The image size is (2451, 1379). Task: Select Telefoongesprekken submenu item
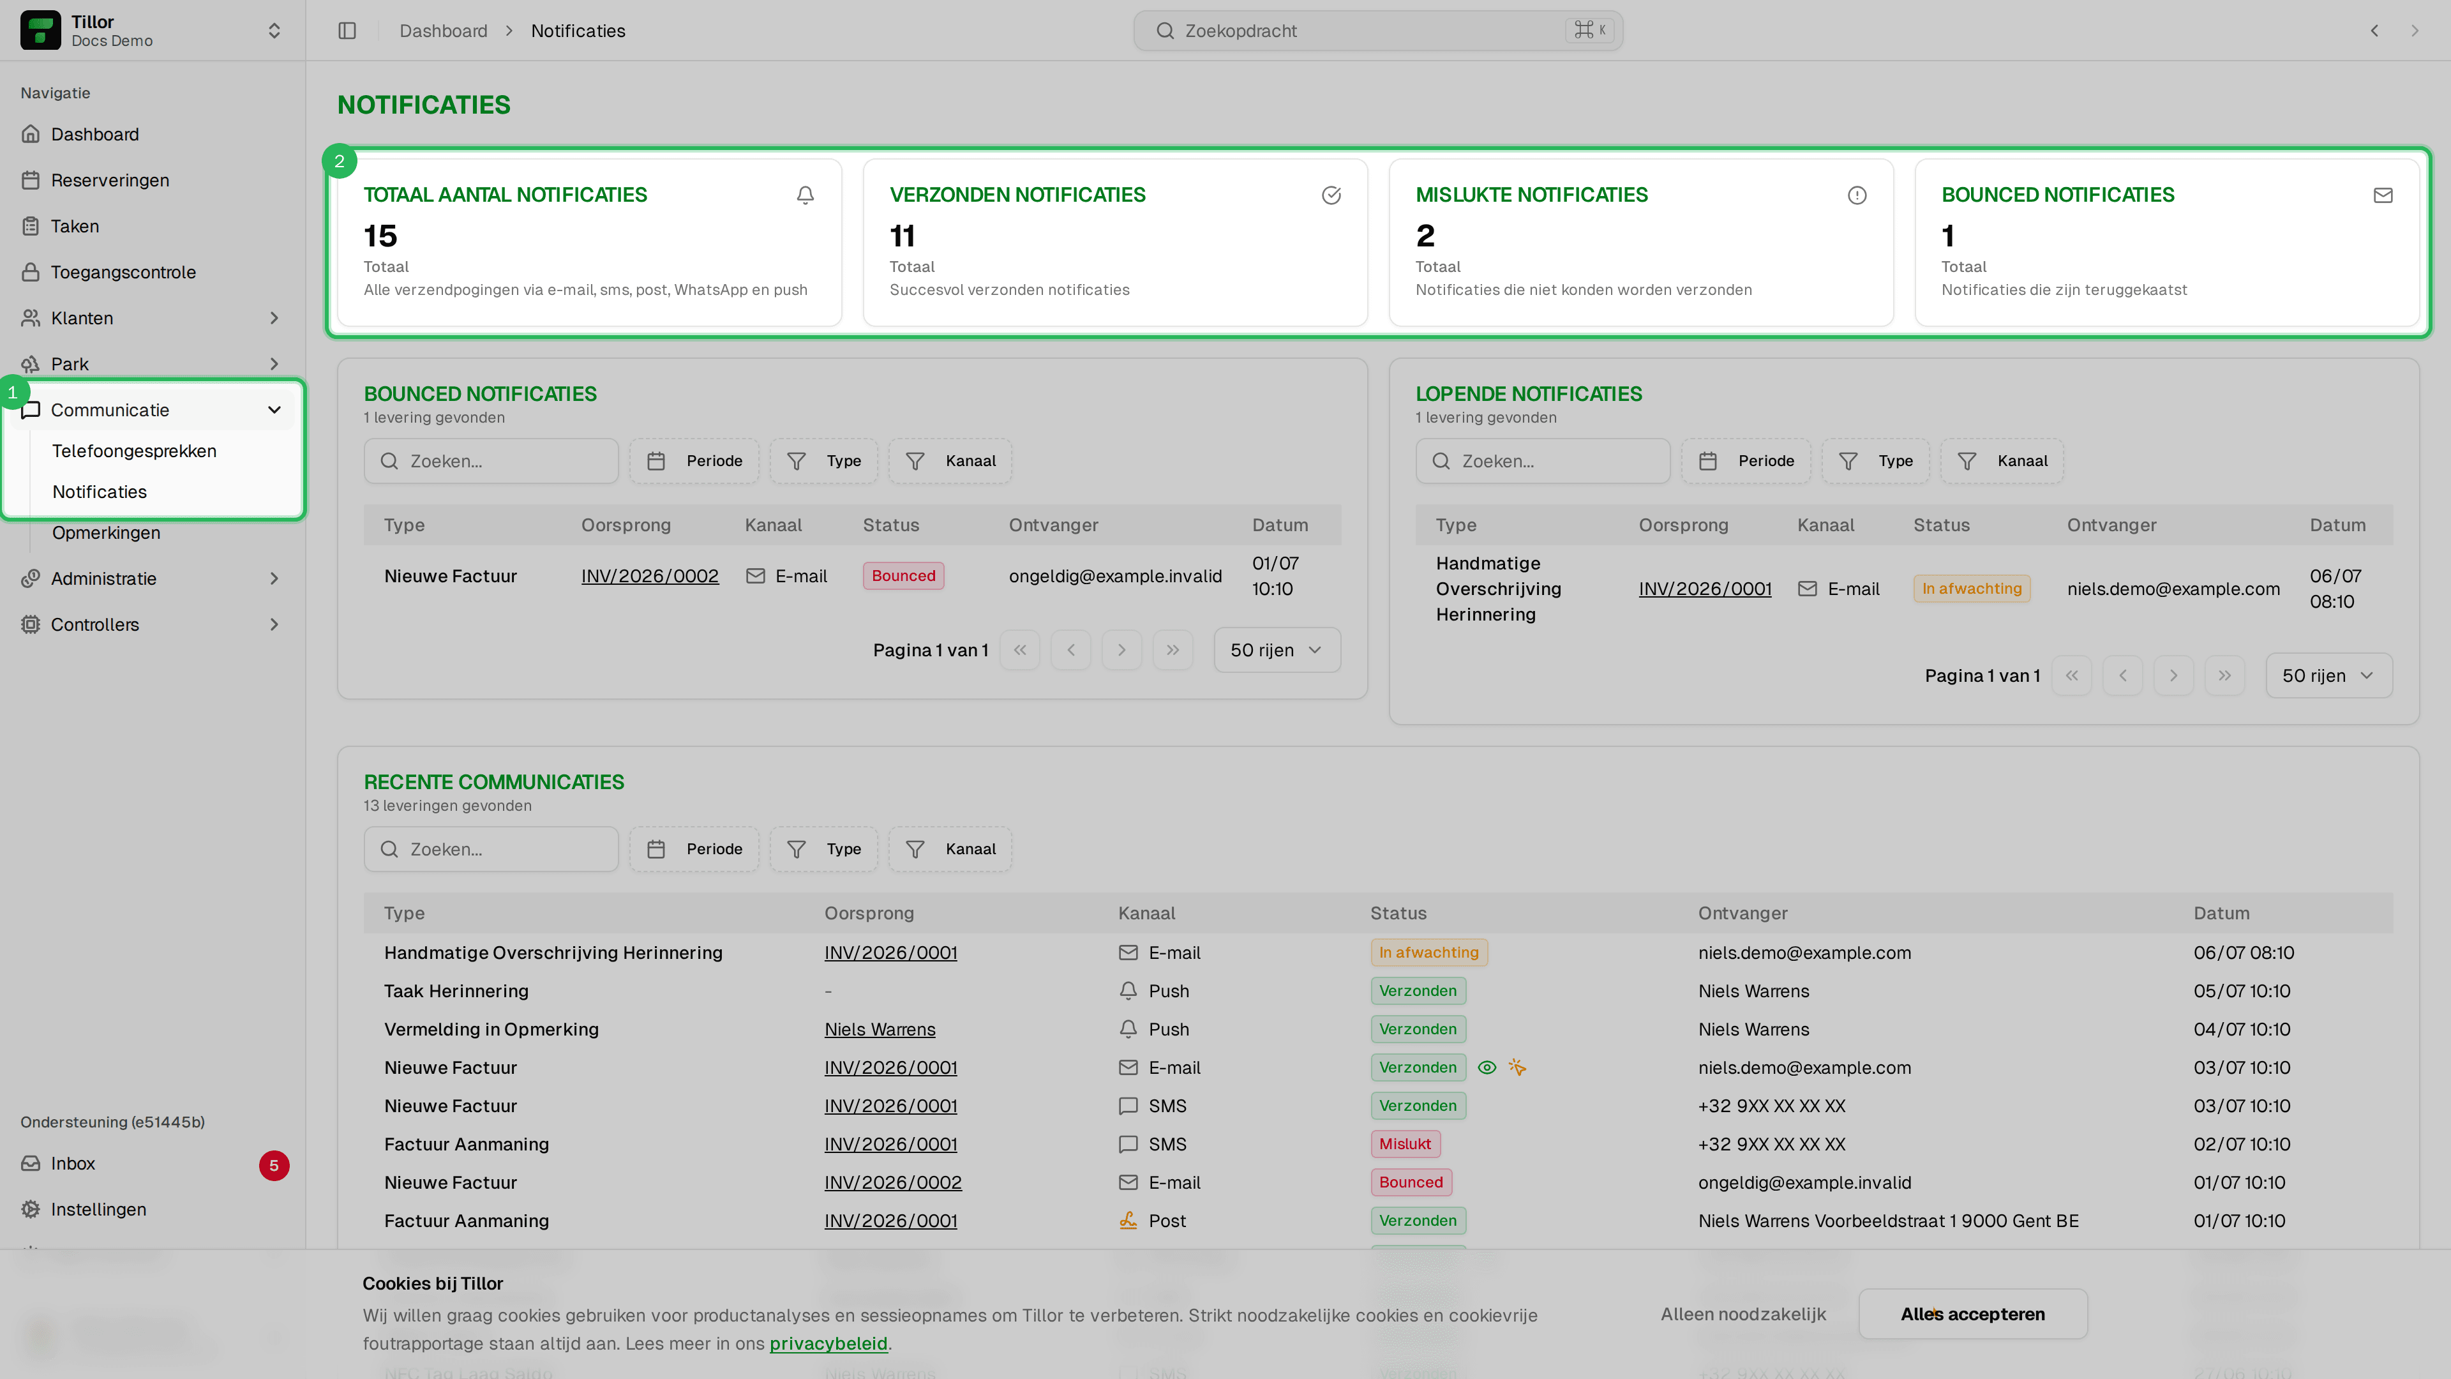[x=134, y=451]
